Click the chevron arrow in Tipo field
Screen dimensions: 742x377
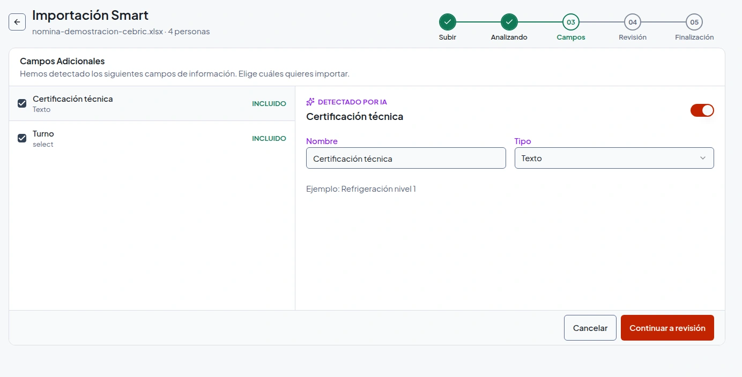pos(703,158)
